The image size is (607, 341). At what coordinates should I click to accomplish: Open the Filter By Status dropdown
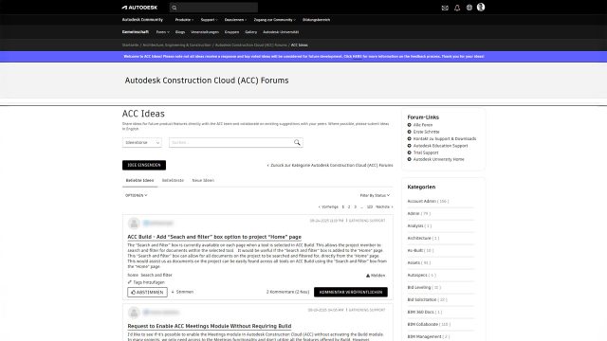click(x=375, y=196)
